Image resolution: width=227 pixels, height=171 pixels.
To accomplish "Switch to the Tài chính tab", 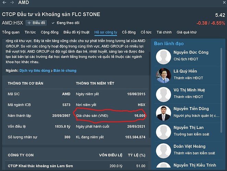I will [164, 32].
